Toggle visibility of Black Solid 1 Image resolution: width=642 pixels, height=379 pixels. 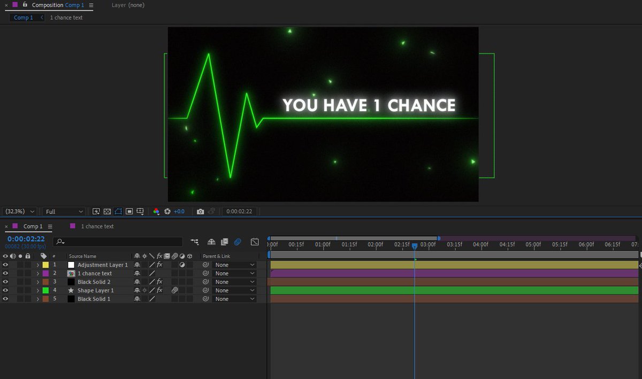[5, 299]
